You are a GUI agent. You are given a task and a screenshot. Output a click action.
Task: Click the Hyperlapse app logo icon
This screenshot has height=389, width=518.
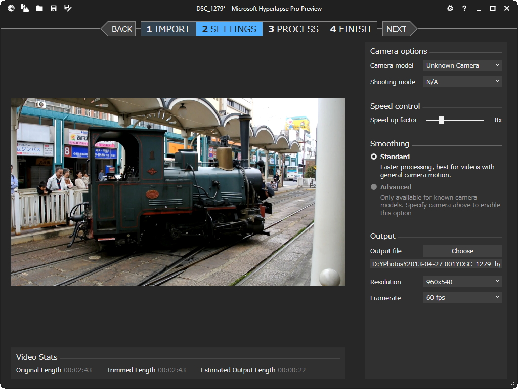coord(11,8)
